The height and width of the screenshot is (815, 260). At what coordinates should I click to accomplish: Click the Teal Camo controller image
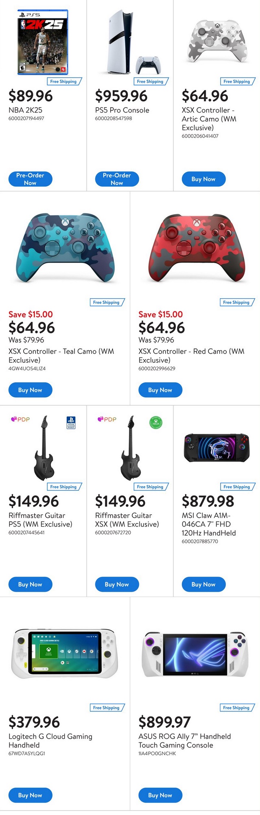point(65,248)
